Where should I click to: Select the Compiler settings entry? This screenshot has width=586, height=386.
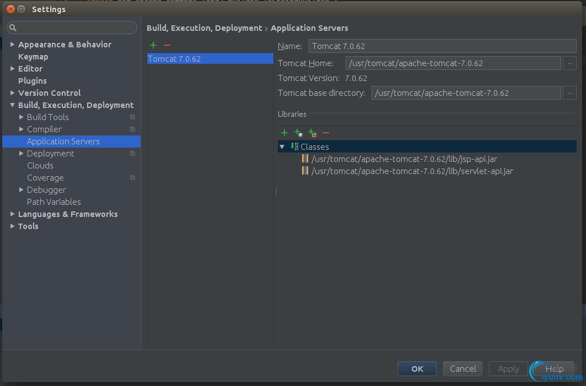(44, 129)
